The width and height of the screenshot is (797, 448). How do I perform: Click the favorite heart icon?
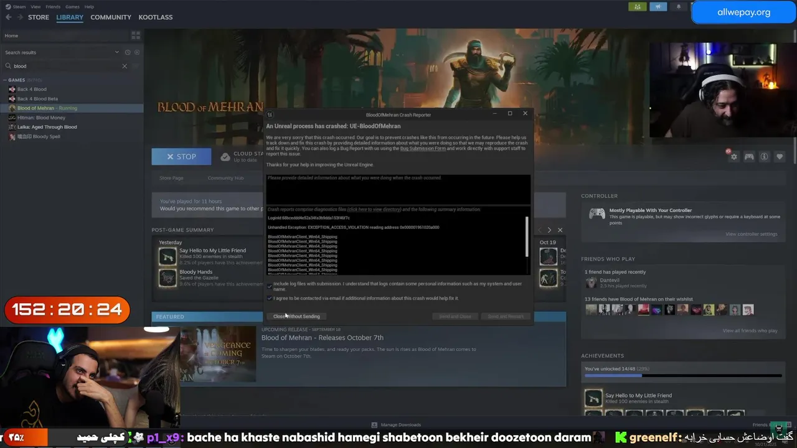pyautogui.click(x=780, y=157)
